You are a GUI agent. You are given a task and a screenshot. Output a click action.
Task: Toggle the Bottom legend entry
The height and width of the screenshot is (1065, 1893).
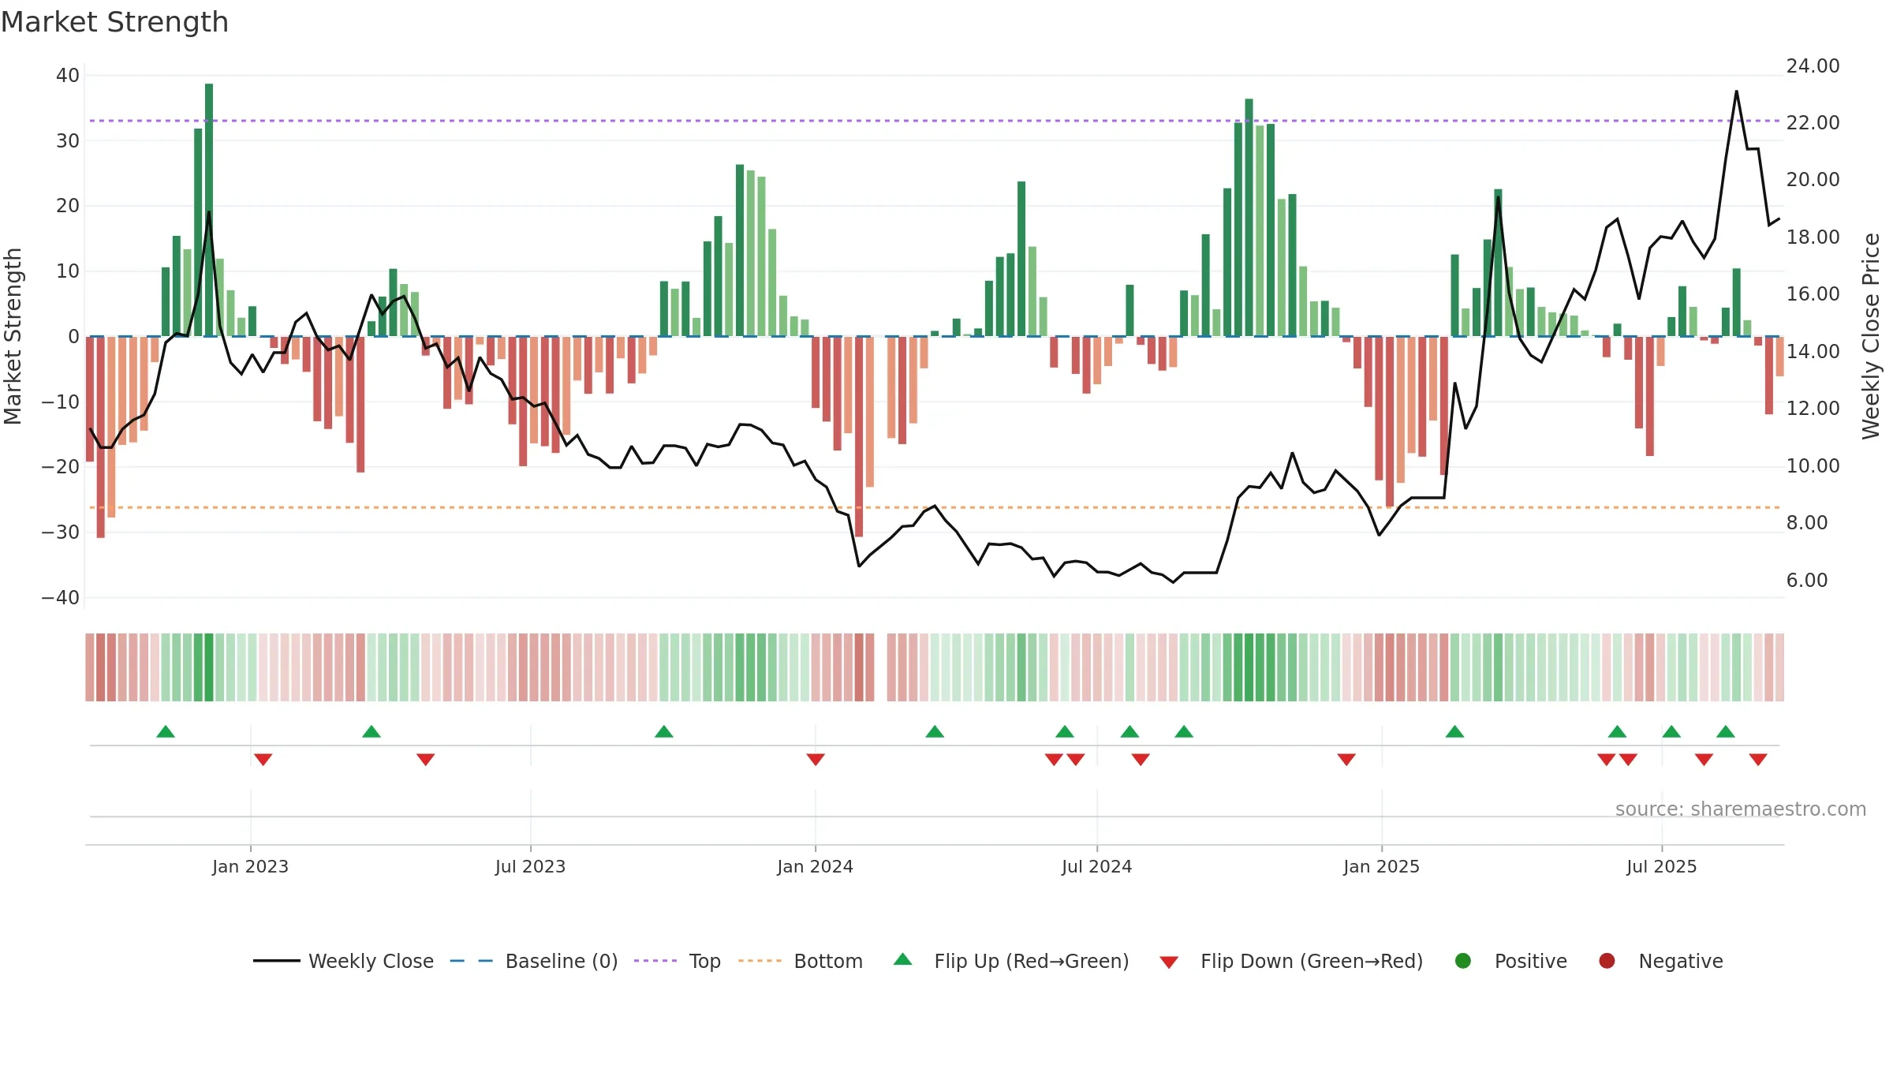(801, 961)
